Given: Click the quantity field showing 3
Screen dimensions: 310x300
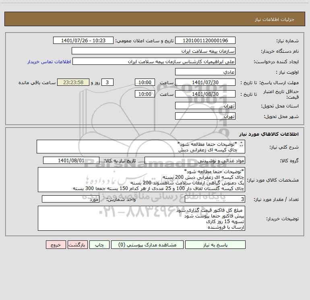Looking at the screenshot, I should 215,199.
